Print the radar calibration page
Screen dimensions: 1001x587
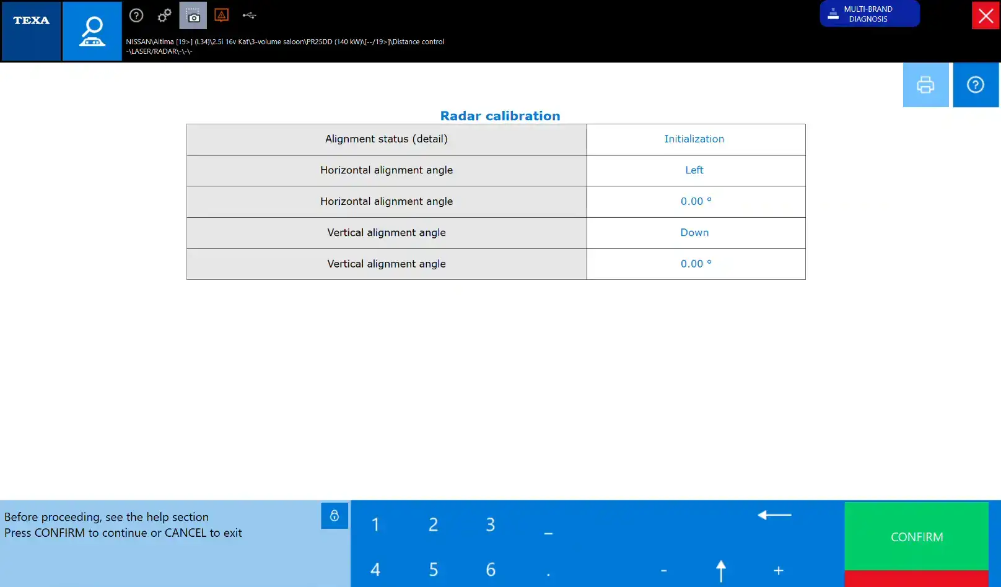tap(925, 85)
